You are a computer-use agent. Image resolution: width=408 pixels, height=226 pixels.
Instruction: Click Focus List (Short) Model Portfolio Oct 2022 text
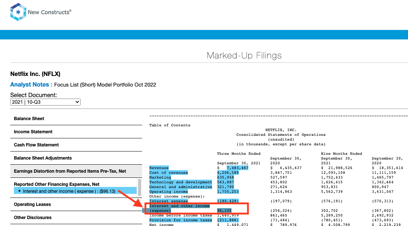pos(105,85)
